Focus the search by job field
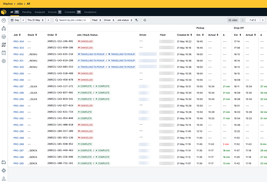Image resolution: width=267 pixels, height=182 pixels. coord(72,20)
